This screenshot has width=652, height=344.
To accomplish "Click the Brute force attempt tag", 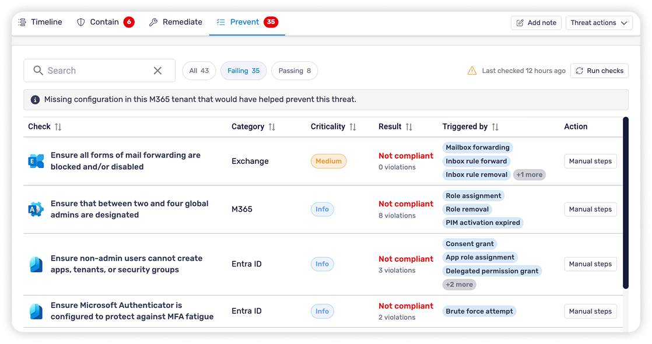I will pos(479,311).
